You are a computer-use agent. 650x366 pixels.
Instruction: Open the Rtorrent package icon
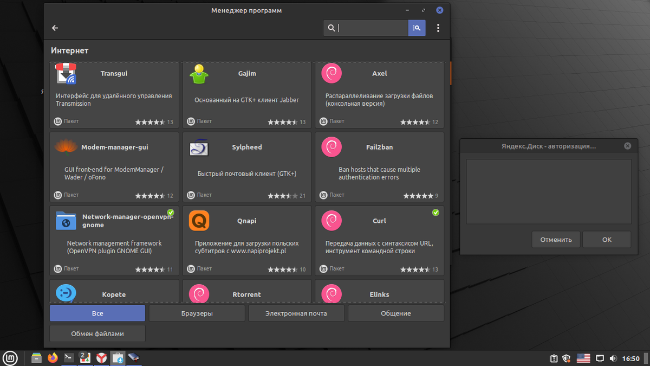[199, 293]
